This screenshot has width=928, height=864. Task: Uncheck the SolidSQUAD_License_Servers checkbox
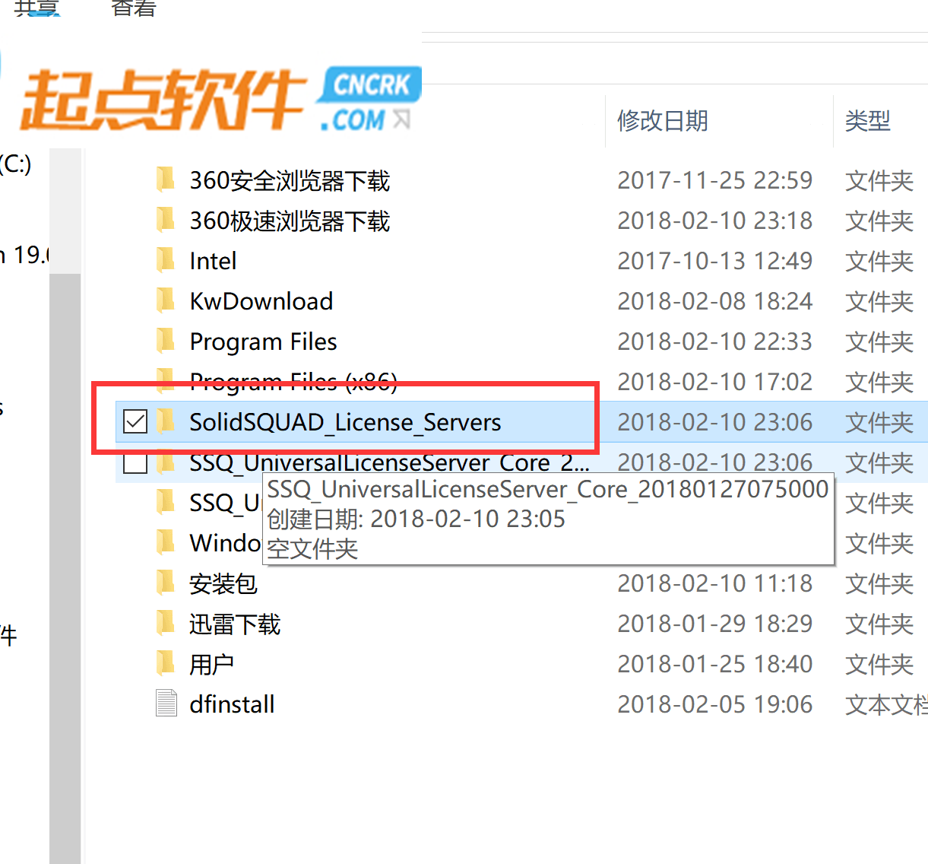click(x=135, y=421)
